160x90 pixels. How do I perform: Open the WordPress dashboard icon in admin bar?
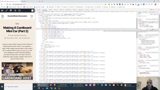[2, 10]
